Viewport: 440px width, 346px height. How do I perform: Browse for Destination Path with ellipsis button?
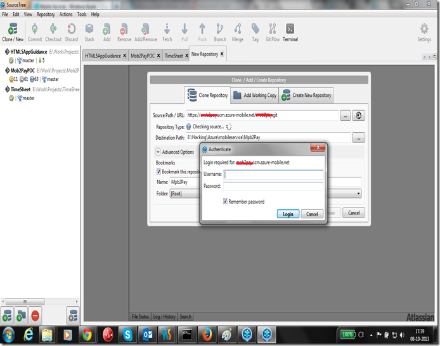click(x=358, y=138)
